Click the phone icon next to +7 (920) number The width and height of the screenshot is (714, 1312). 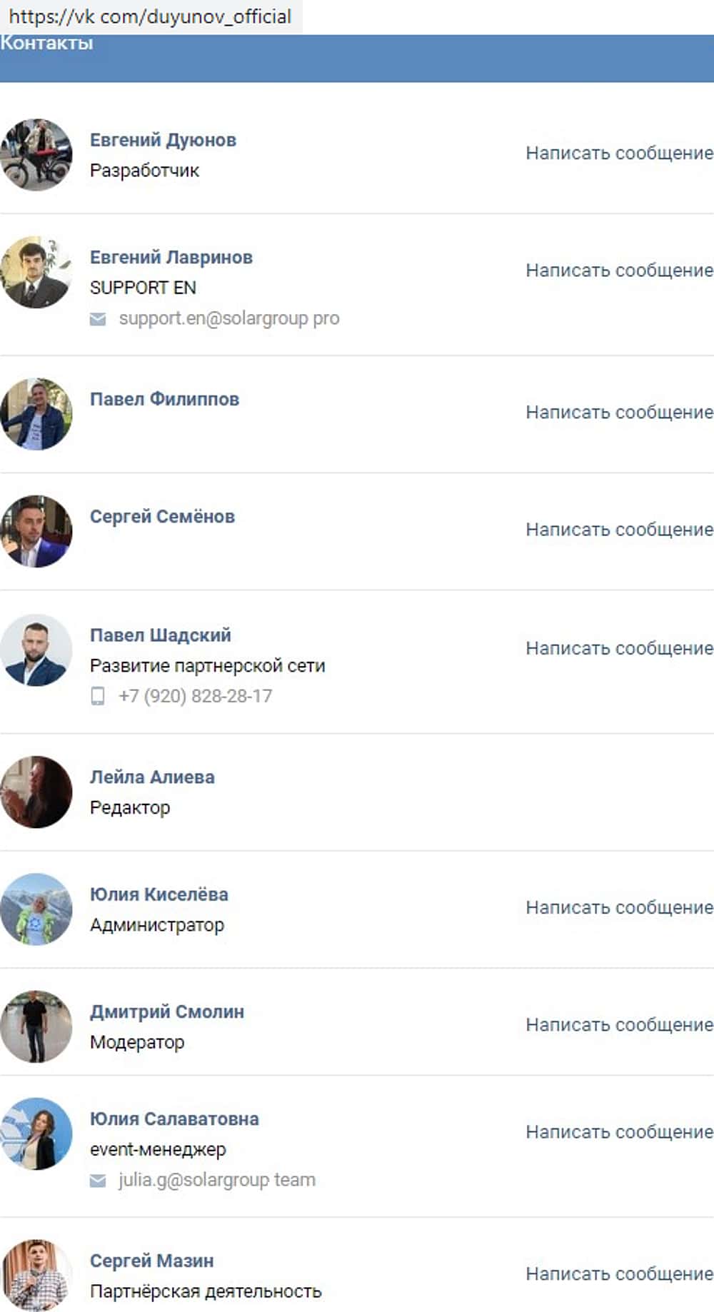pyautogui.click(x=98, y=696)
